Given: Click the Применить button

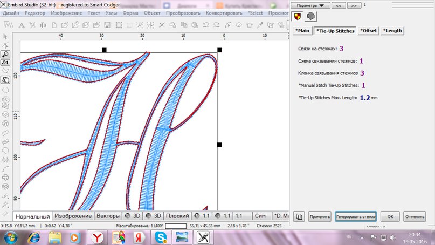Looking at the screenshot, I should (319, 216).
